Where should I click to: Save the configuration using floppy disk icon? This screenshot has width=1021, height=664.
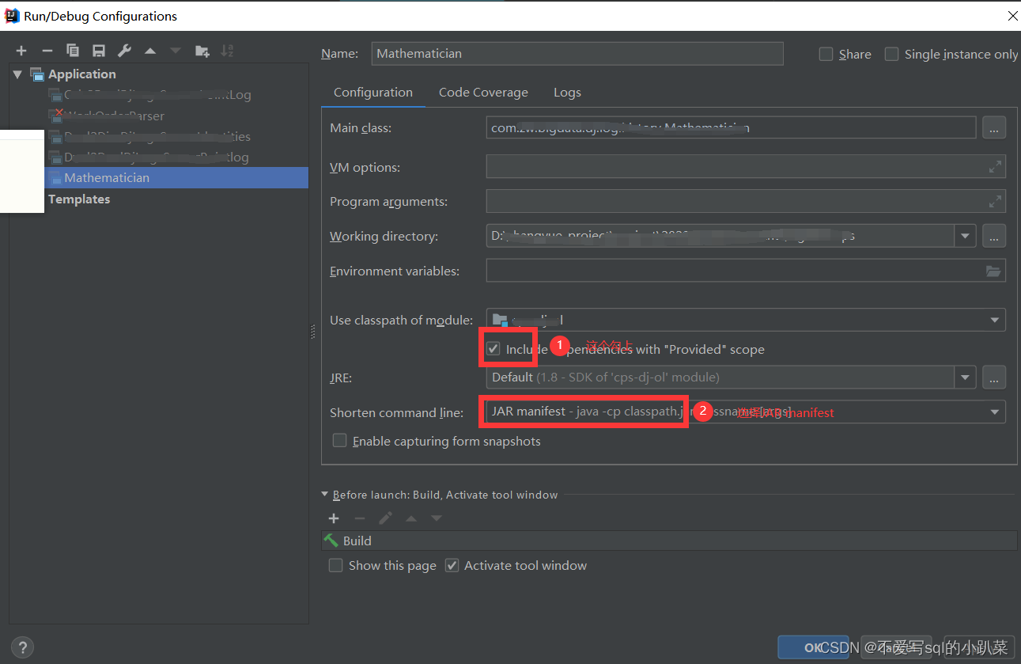[x=97, y=50]
